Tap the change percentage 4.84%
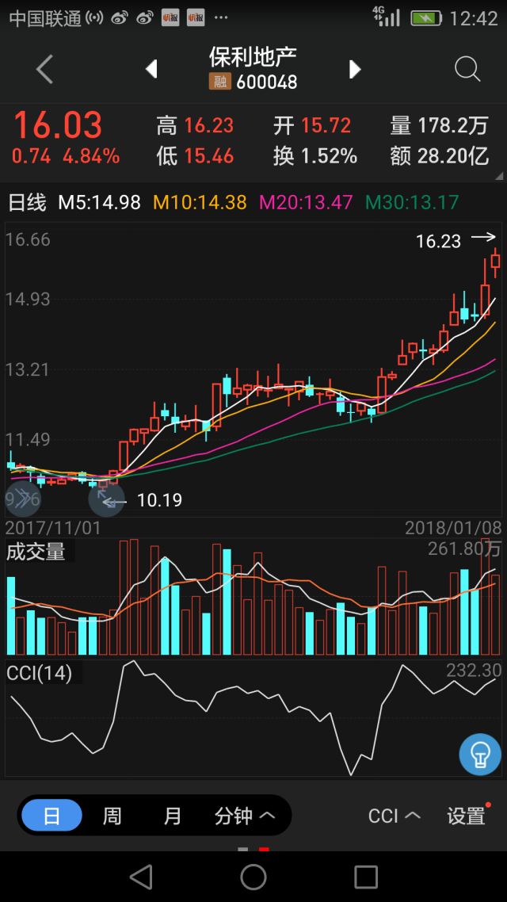This screenshot has width=507, height=902. (91, 156)
